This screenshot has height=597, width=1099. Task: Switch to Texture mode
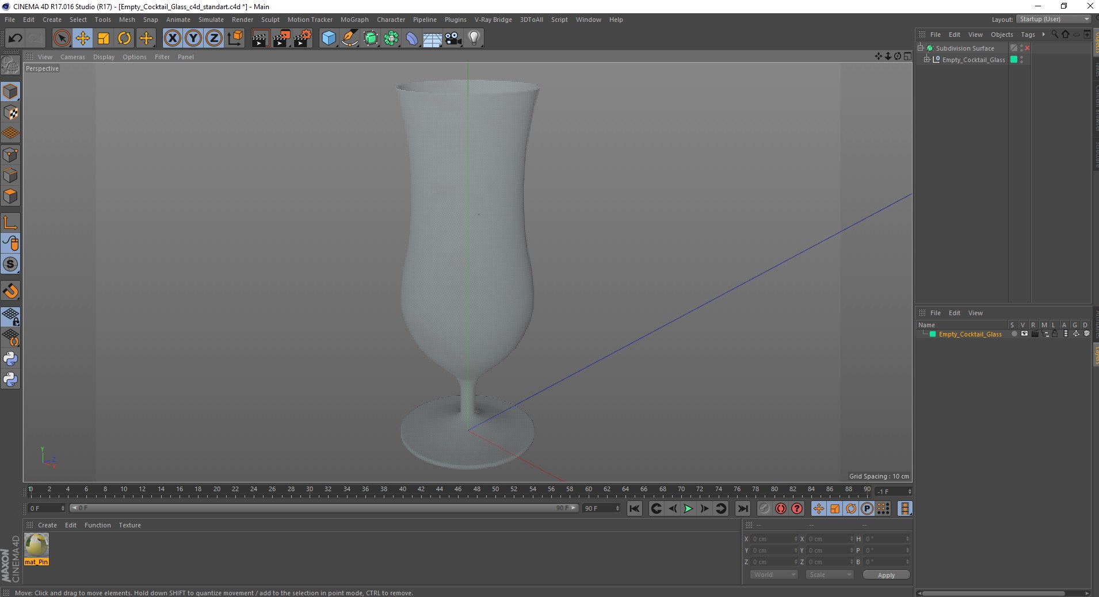[10, 113]
